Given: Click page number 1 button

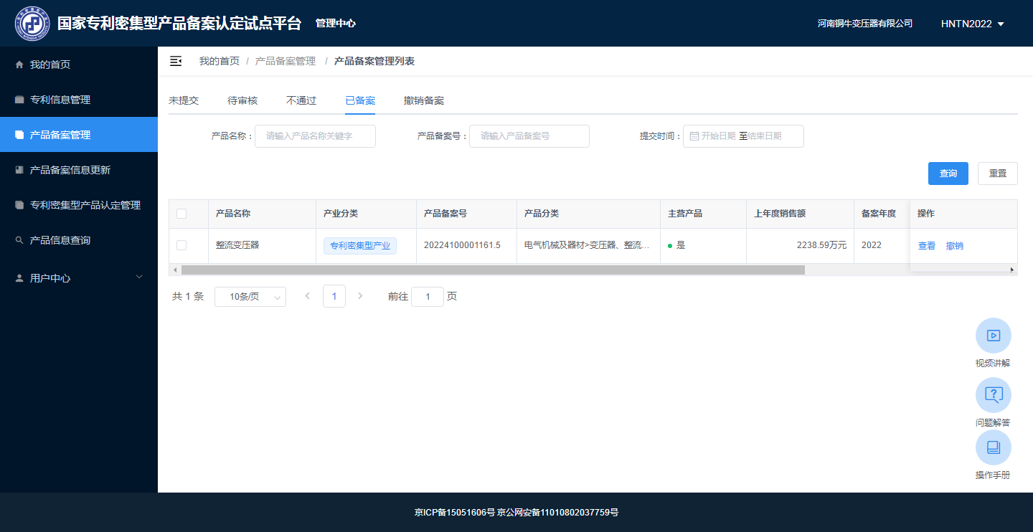Looking at the screenshot, I should [x=334, y=296].
